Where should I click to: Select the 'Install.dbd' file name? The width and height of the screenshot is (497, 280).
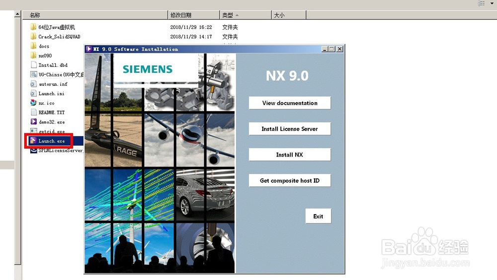pos(53,65)
